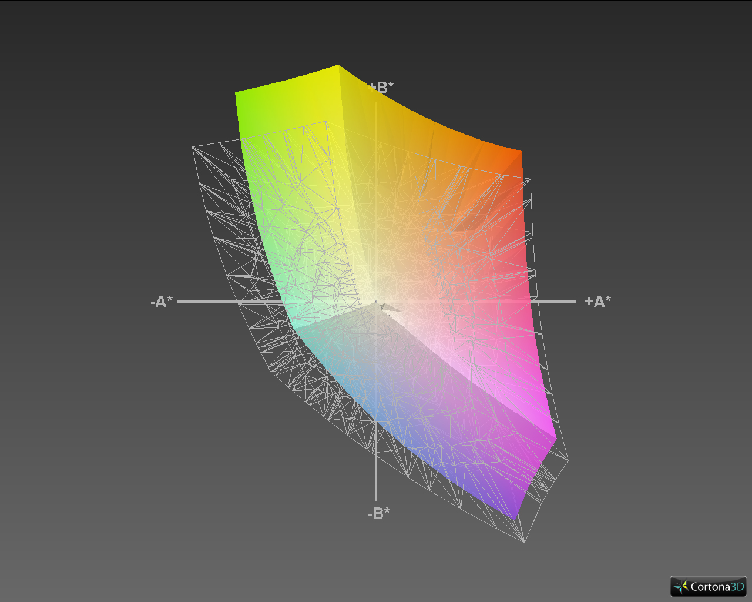Image resolution: width=752 pixels, height=602 pixels.
Task: Click the +A* axis label
Action: 597,302
